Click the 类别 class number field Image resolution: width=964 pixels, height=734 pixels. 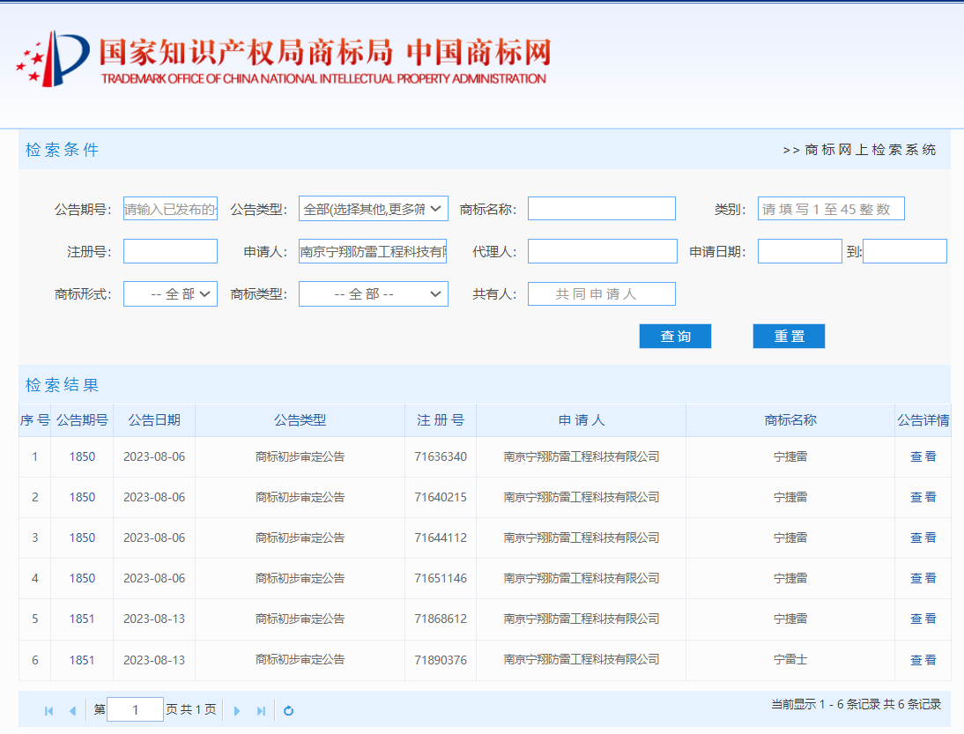(x=830, y=209)
